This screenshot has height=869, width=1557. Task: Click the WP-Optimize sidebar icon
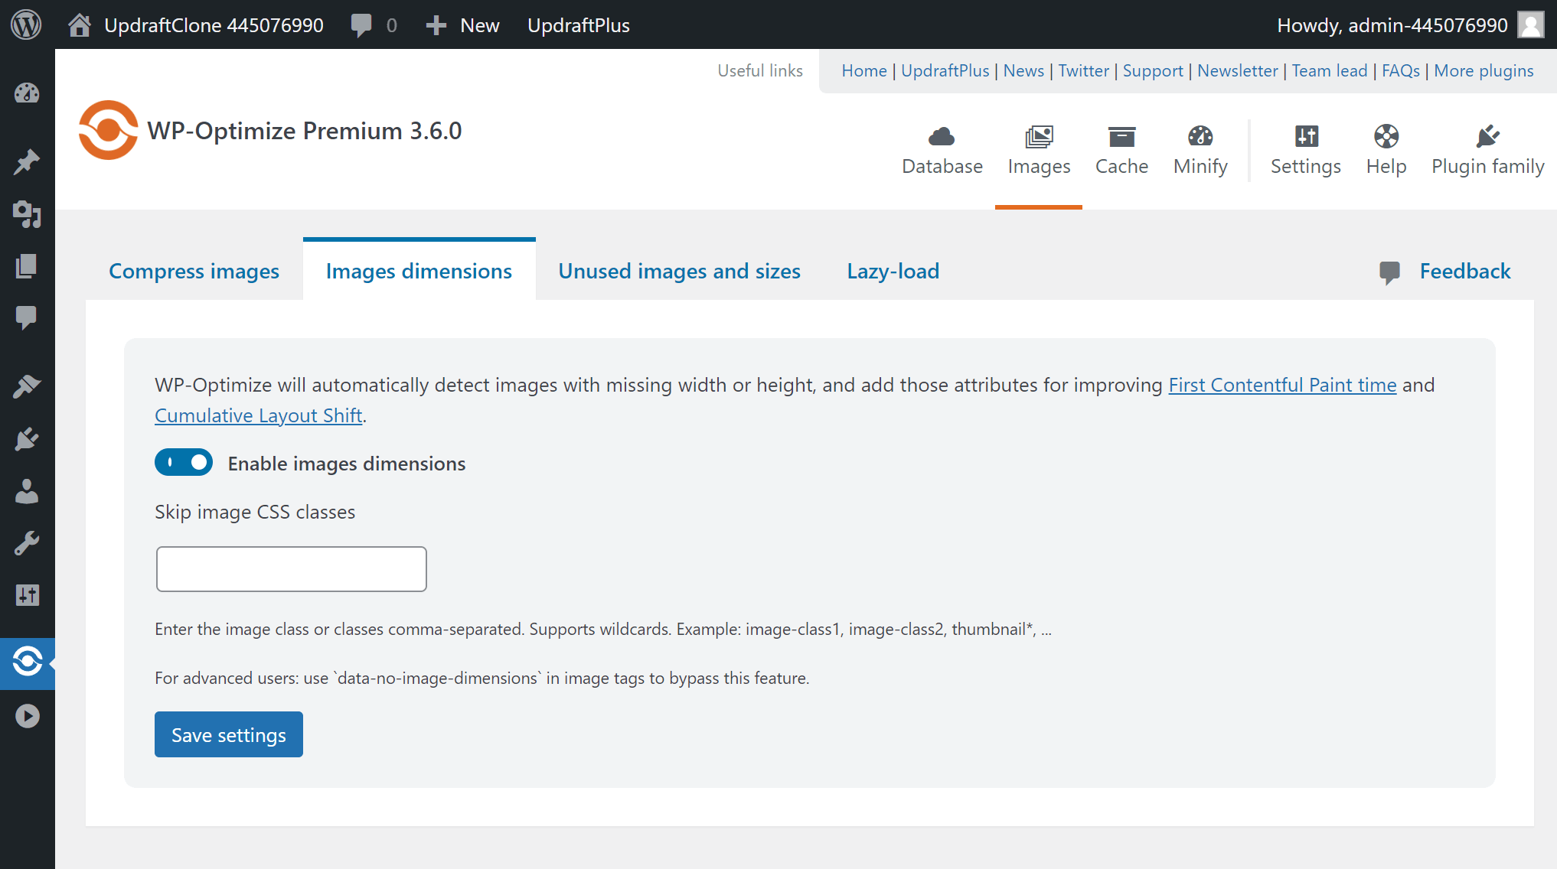coord(27,661)
